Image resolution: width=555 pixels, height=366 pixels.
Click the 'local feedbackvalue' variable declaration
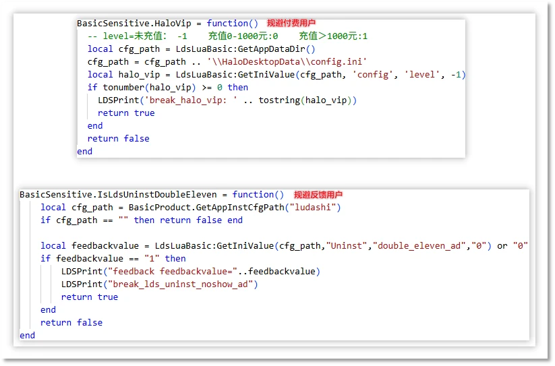tap(90, 246)
